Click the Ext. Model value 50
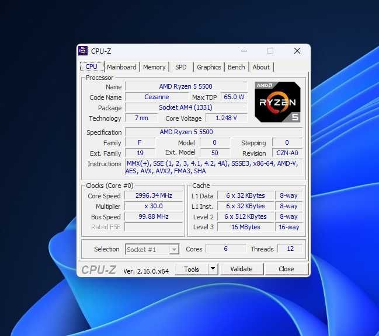Screen dimensions: 379x336 click(215, 153)
